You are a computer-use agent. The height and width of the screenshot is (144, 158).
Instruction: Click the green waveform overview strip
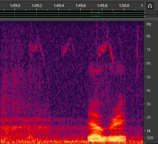(72, 14)
